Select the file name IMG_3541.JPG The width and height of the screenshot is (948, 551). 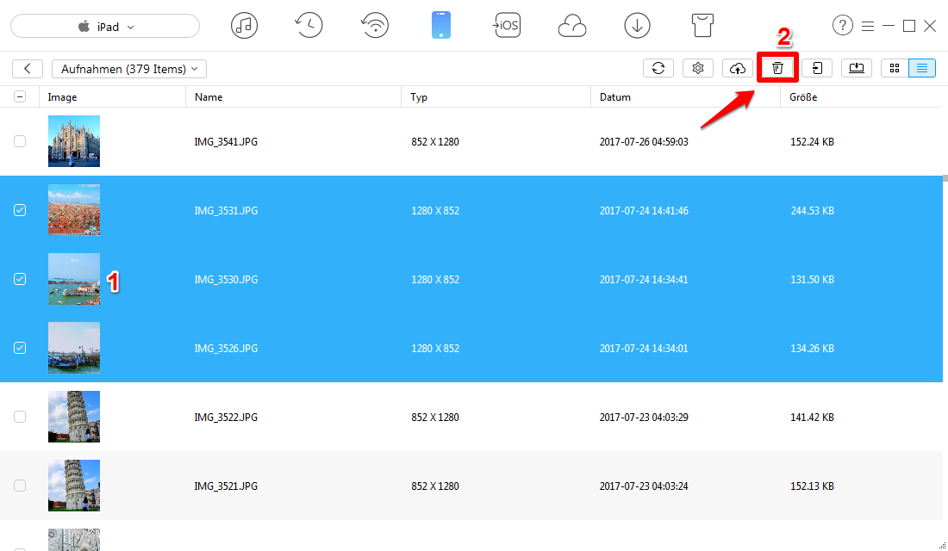pos(226,142)
